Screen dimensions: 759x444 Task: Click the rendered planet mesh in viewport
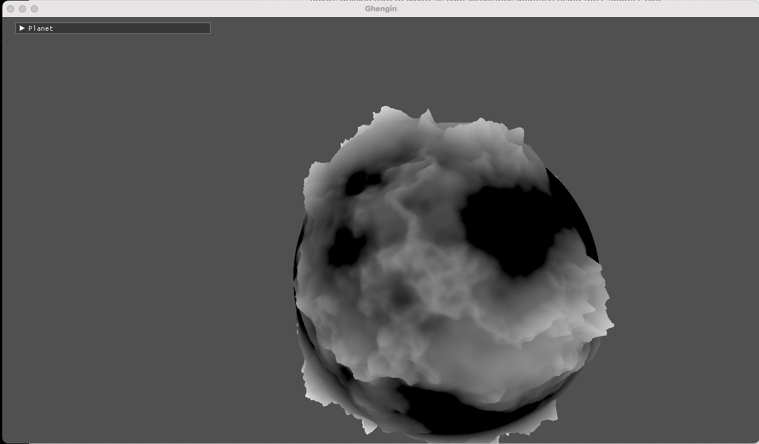click(453, 275)
